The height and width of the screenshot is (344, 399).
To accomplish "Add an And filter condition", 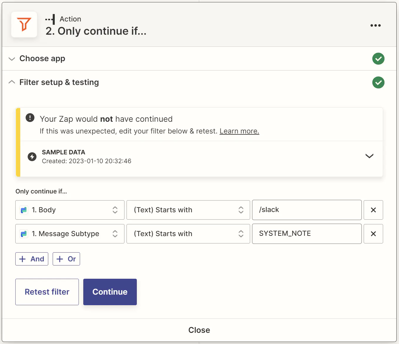I will point(31,259).
